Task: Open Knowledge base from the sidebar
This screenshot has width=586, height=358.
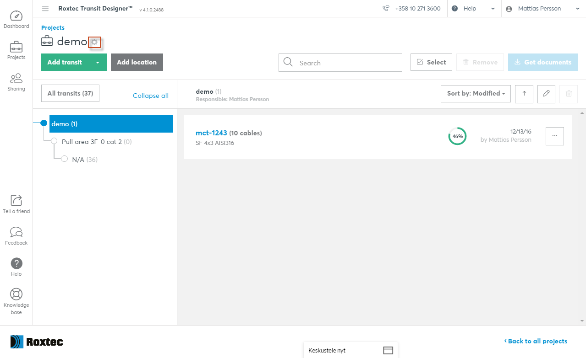Action: (16, 301)
